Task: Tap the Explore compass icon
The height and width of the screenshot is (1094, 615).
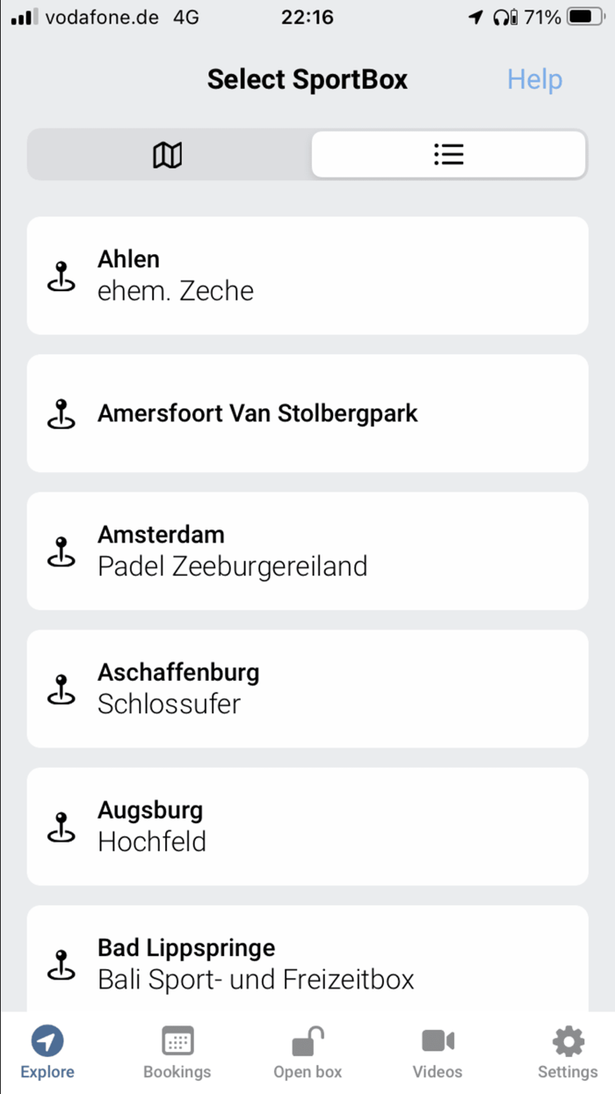Action: [47, 1042]
